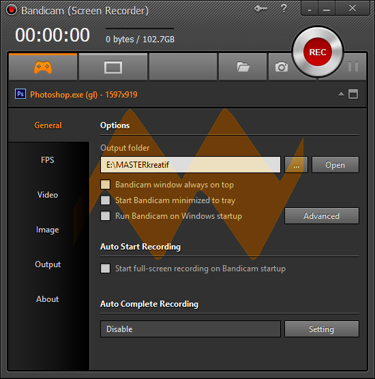Open the General settings tab
Image resolution: width=375 pixels, height=379 pixels.
point(48,125)
